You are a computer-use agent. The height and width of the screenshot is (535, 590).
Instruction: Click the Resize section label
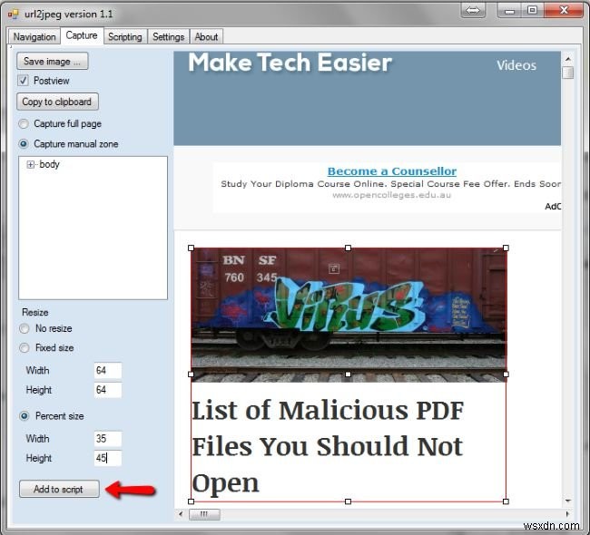(35, 313)
